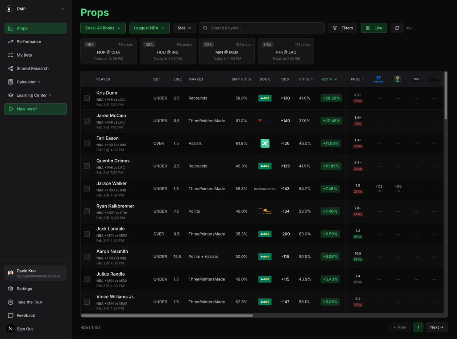Open My Bets in the sidebar

(x=24, y=55)
